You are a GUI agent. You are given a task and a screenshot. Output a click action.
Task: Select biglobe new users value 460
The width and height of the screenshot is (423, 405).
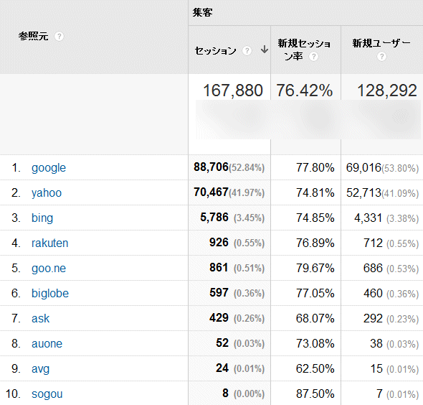coord(373,294)
